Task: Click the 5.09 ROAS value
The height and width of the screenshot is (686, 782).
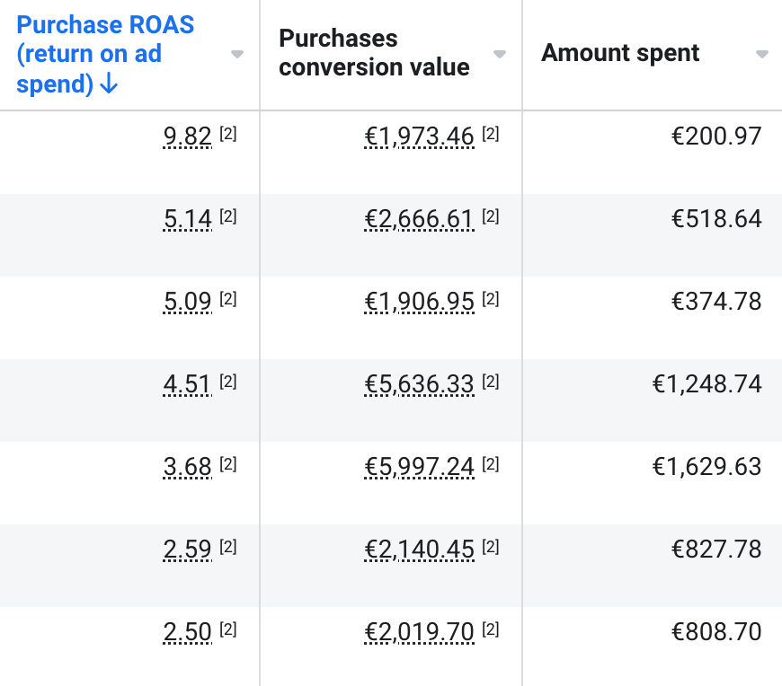Action: (187, 302)
